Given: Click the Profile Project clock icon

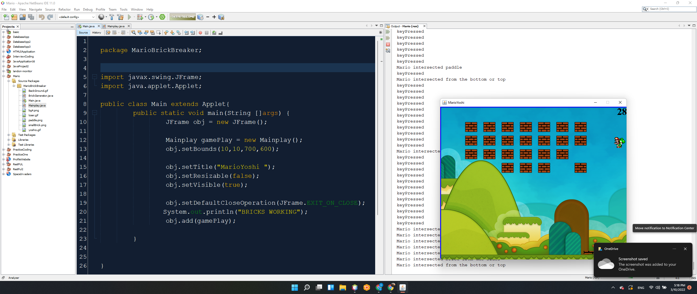Looking at the screenshot, I should click(151, 17).
